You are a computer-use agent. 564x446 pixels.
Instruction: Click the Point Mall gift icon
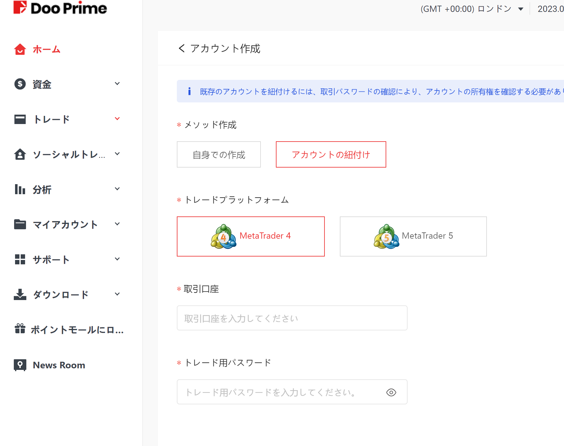[20, 329]
